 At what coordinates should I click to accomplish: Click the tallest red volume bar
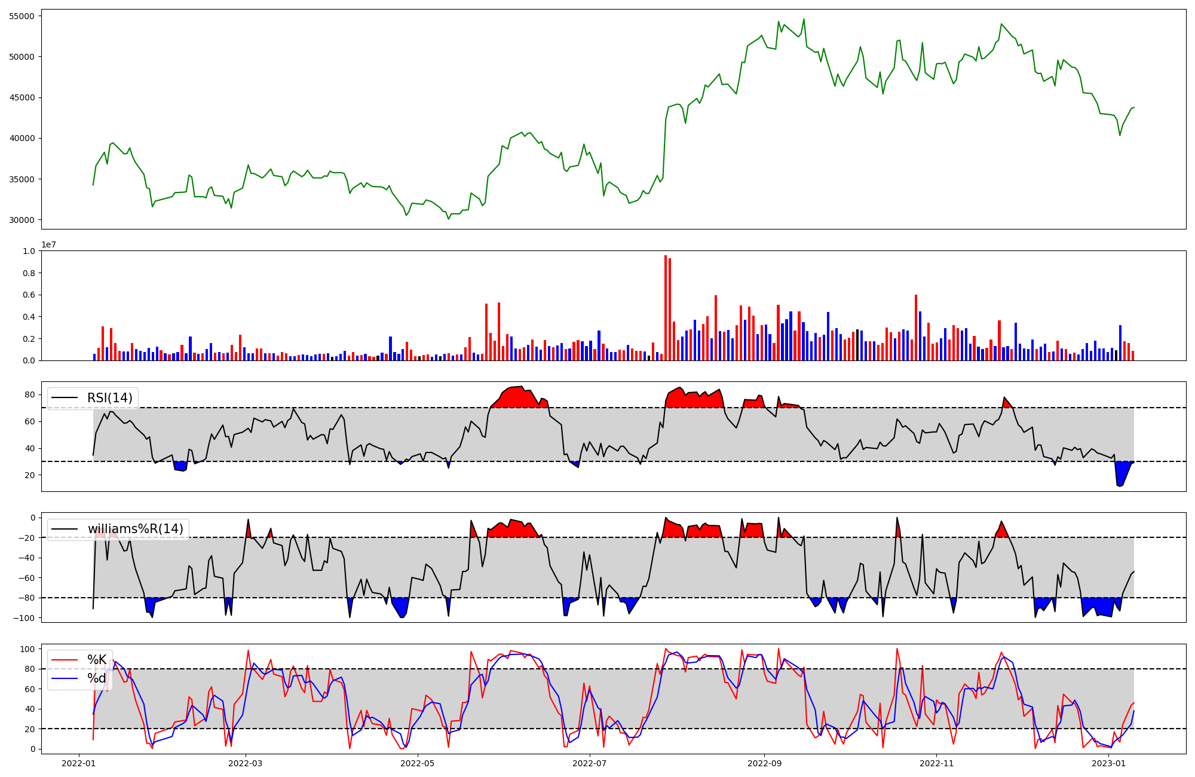[x=666, y=308]
